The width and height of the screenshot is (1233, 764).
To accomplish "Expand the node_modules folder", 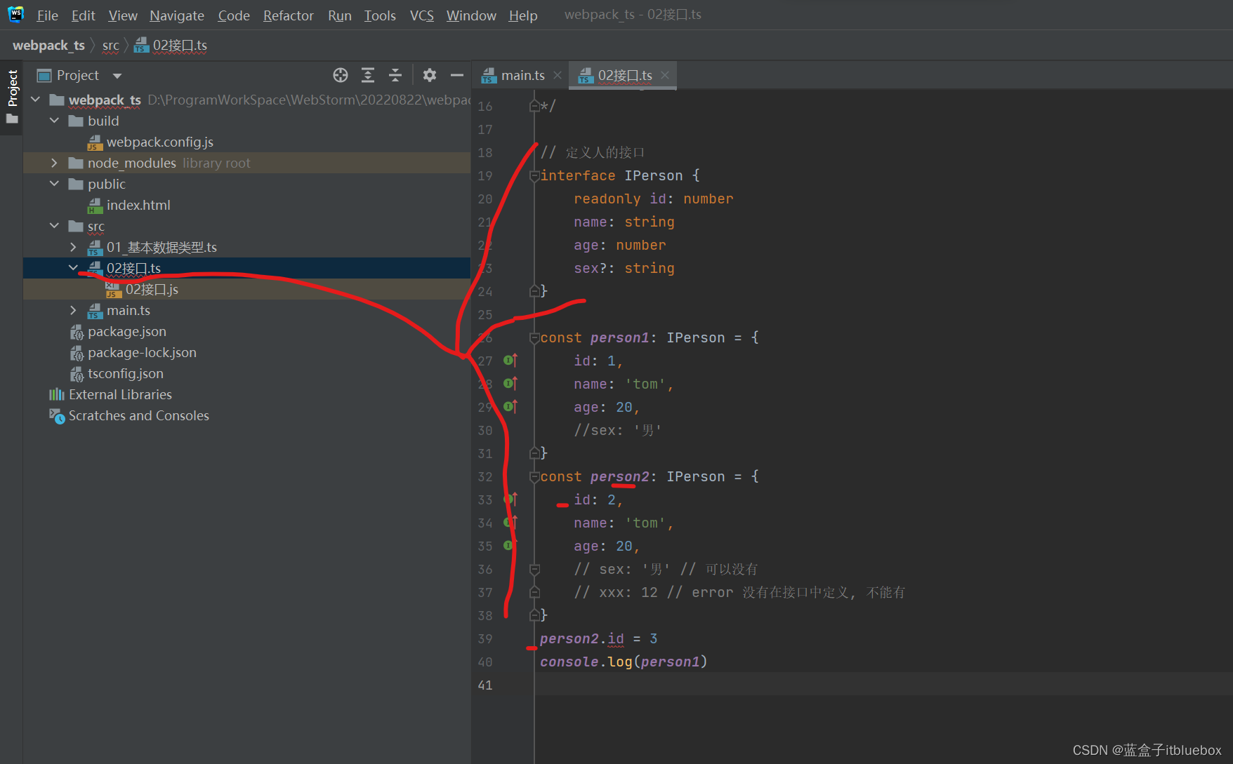I will tap(54, 163).
